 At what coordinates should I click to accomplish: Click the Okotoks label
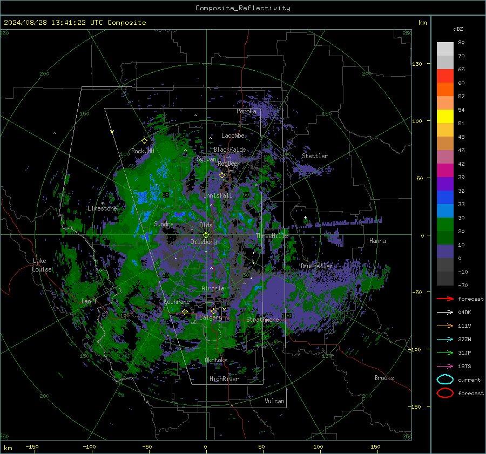pos(216,360)
